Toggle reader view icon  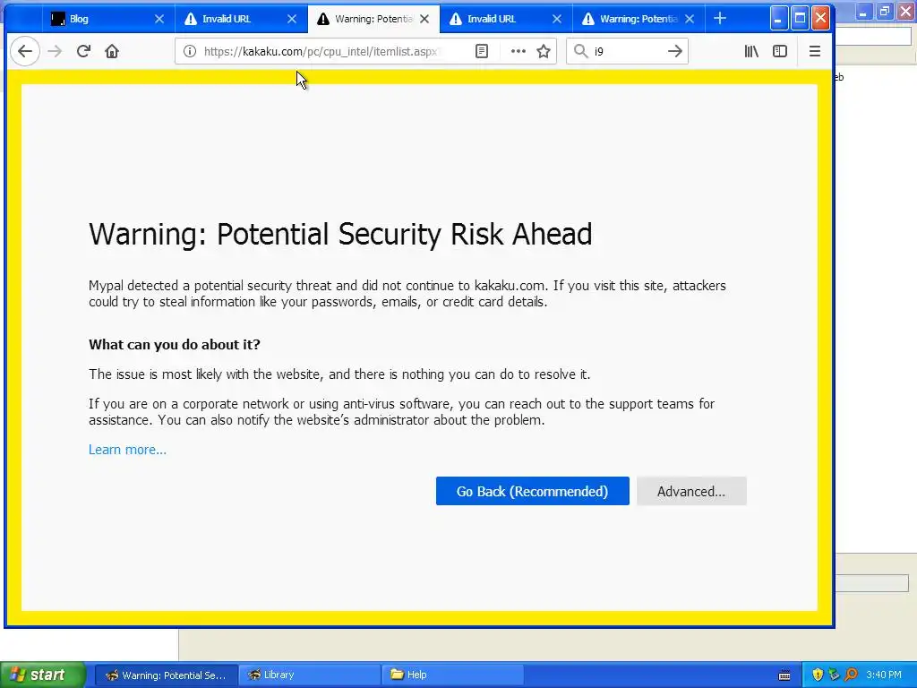coord(481,51)
